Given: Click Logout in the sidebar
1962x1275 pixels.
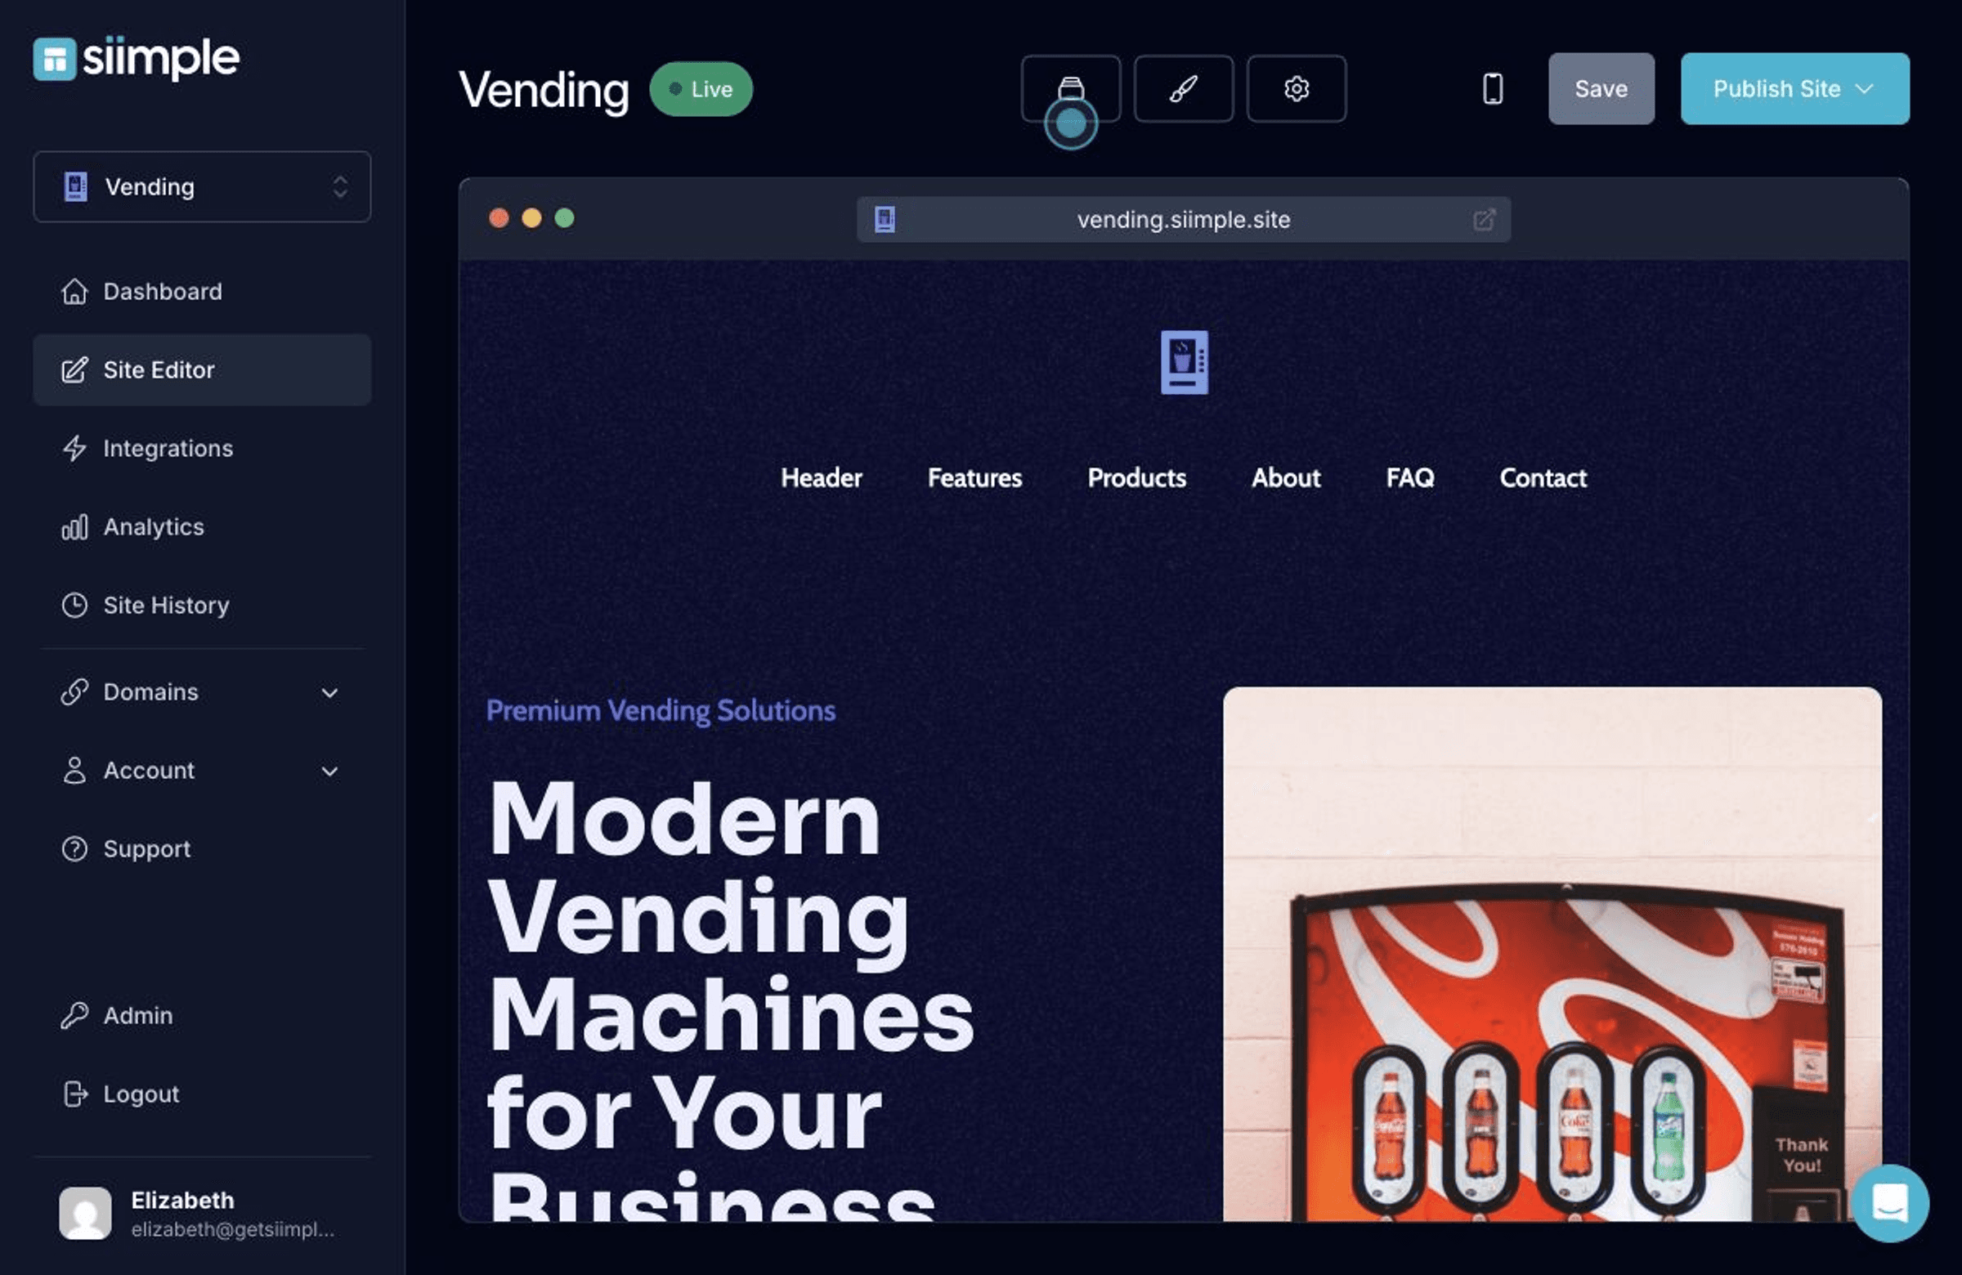Looking at the screenshot, I should point(202,1094).
